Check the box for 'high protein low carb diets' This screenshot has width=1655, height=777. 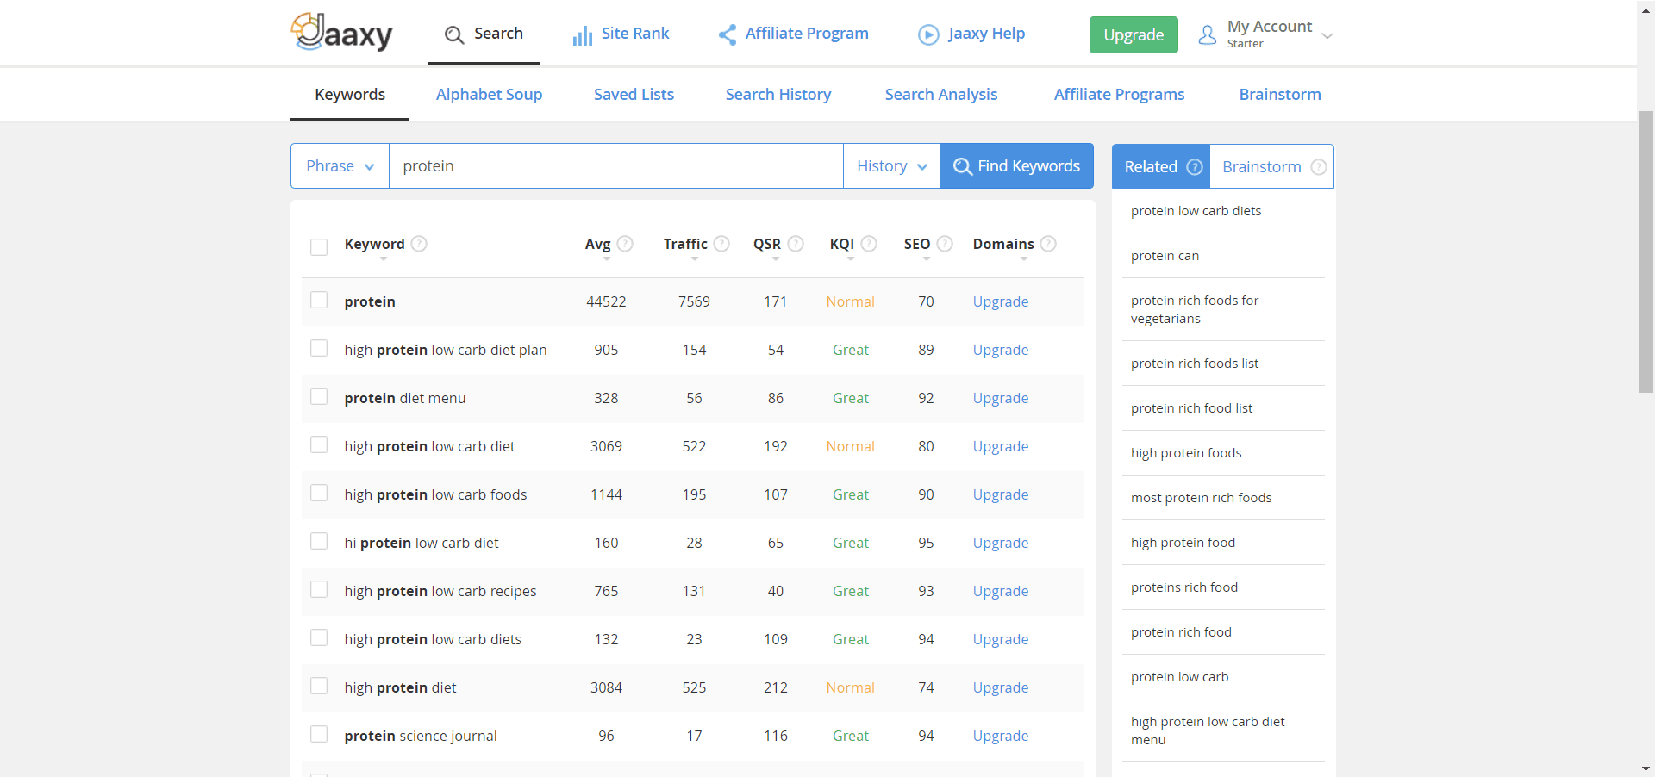pyautogui.click(x=319, y=637)
